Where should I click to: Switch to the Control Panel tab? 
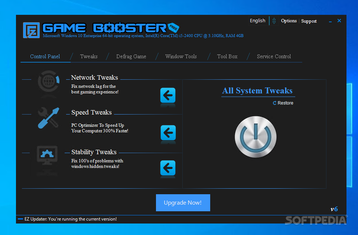click(x=45, y=56)
